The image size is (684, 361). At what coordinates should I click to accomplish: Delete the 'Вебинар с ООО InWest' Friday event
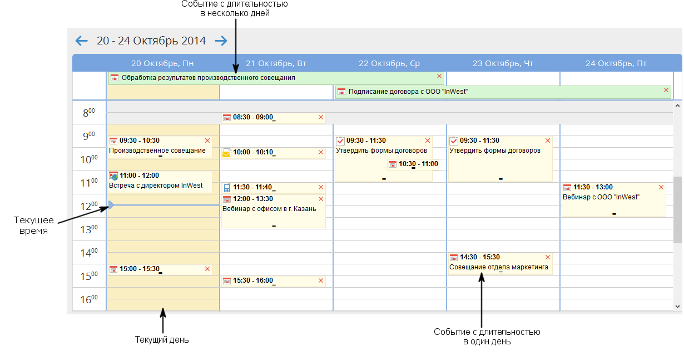pyautogui.click(x=661, y=187)
